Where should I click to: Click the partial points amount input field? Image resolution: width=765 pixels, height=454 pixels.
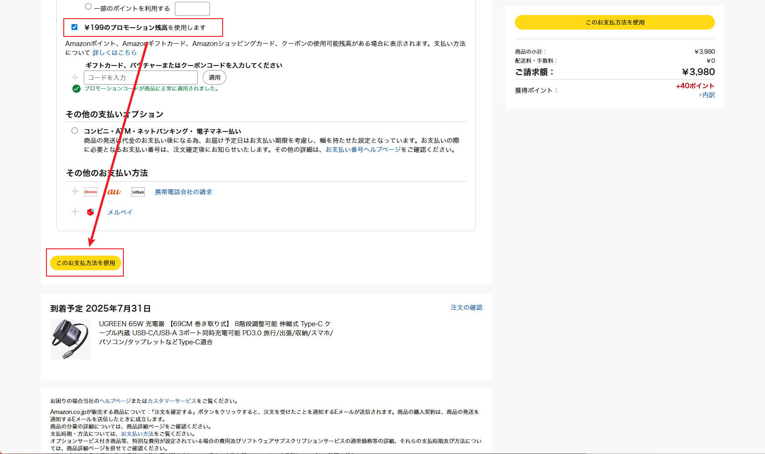pos(192,9)
